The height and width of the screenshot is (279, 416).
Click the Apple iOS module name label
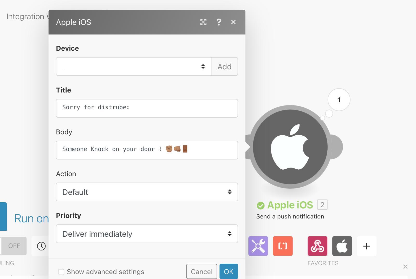(290, 205)
